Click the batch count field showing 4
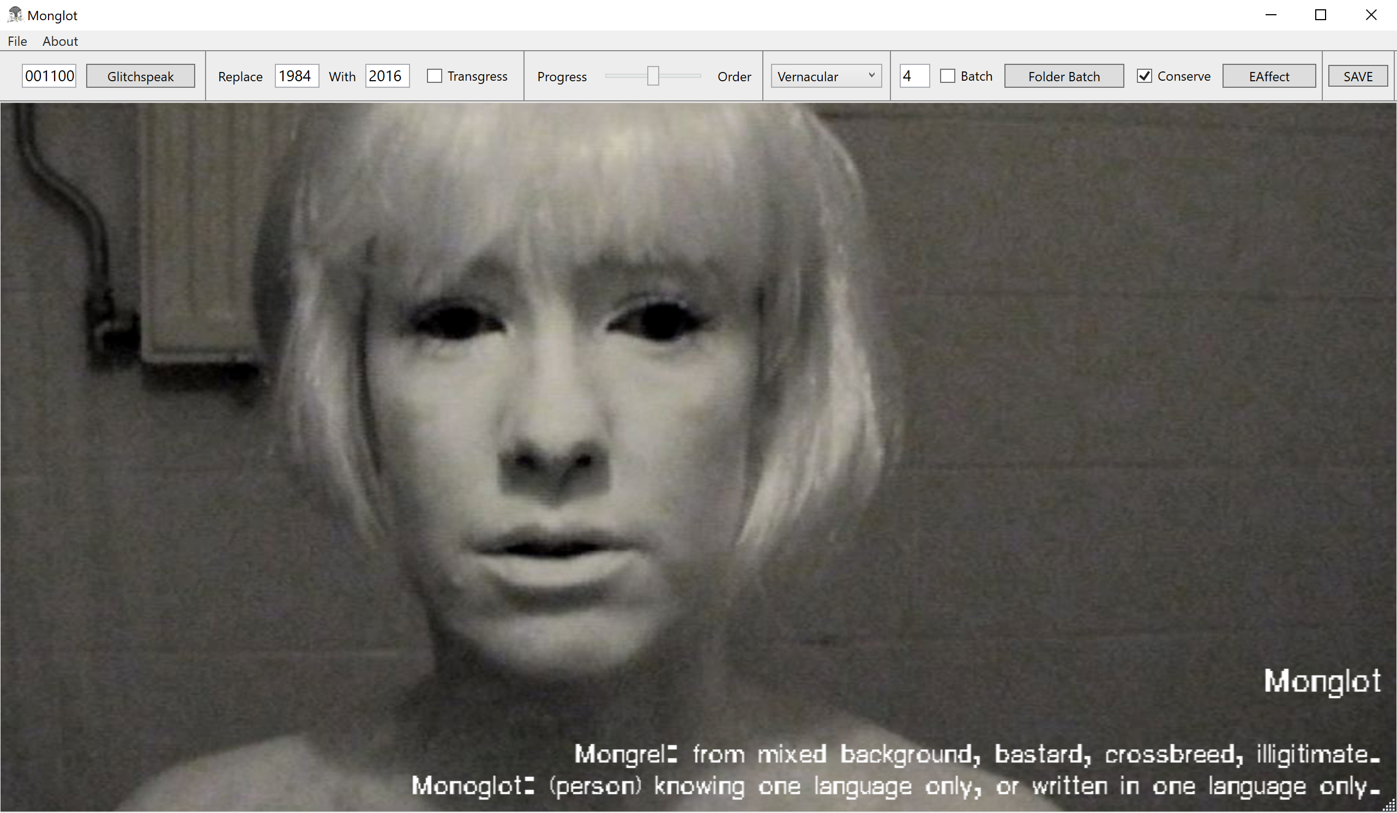 click(914, 76)
